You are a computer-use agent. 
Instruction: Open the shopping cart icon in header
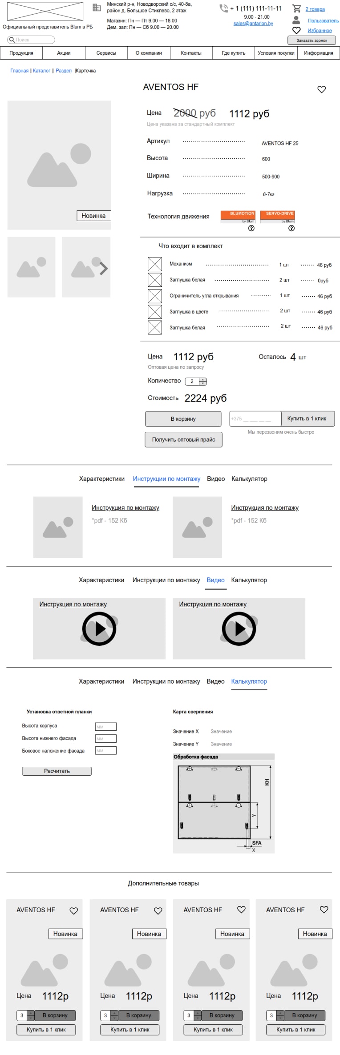296,8
